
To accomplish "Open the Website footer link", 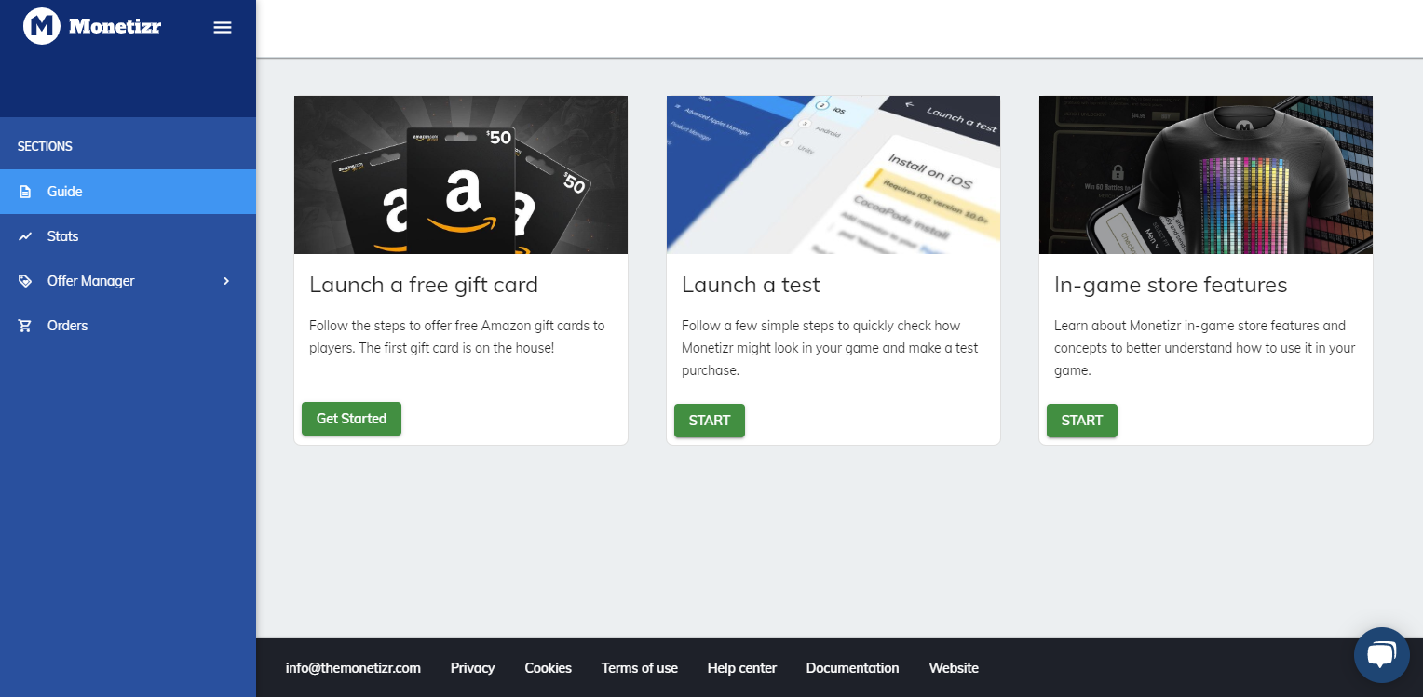I will pos(954,668).
